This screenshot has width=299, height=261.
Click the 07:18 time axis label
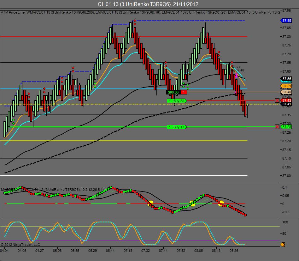pos(128,250)
